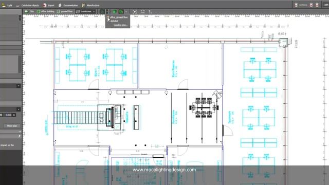Click the measure distance icon
Screen dimensions: 329x185
(x=143, y=12)
